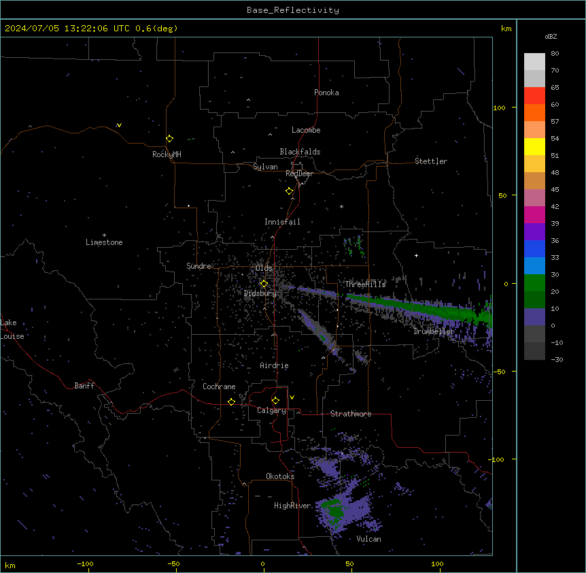Click the white asterisk east of Innisfail
The height and width of the screenshot is (573, 586).
point(341,206)
